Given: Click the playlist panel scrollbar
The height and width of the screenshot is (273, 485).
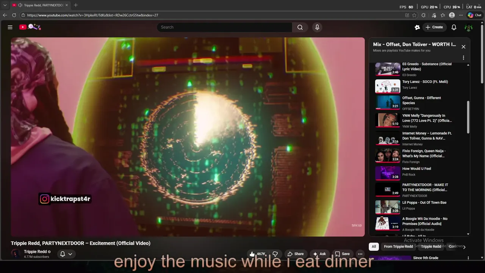Looking at the screenshot, I should pos(468,117).
